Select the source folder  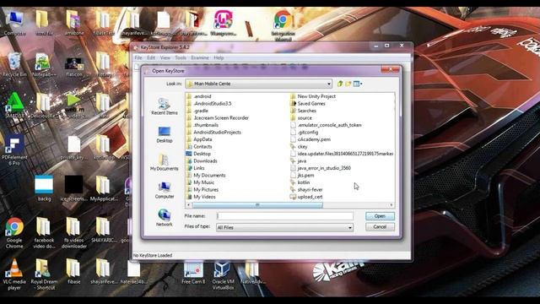(x=301, y=118)
